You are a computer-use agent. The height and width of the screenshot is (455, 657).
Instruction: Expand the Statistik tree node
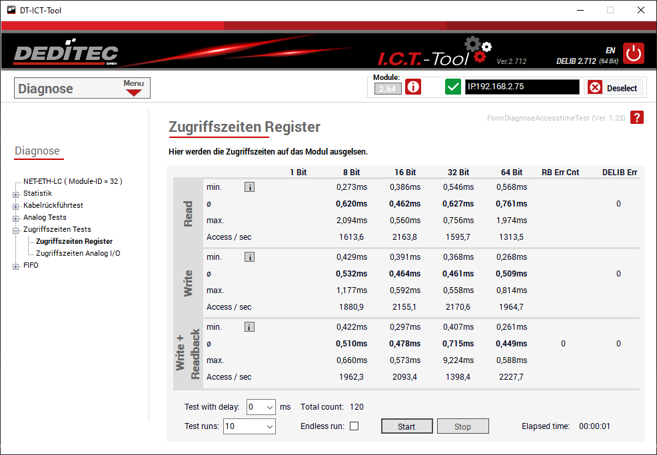tap(15, 194)
